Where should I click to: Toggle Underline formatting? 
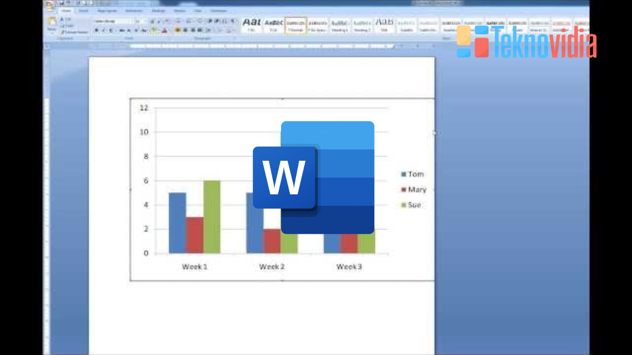tap(111, 30)
